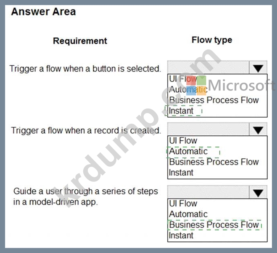The image size is (277, 253).
Task: Click the empty combo box for record-created flow
Action: click(x=208, y=129)
